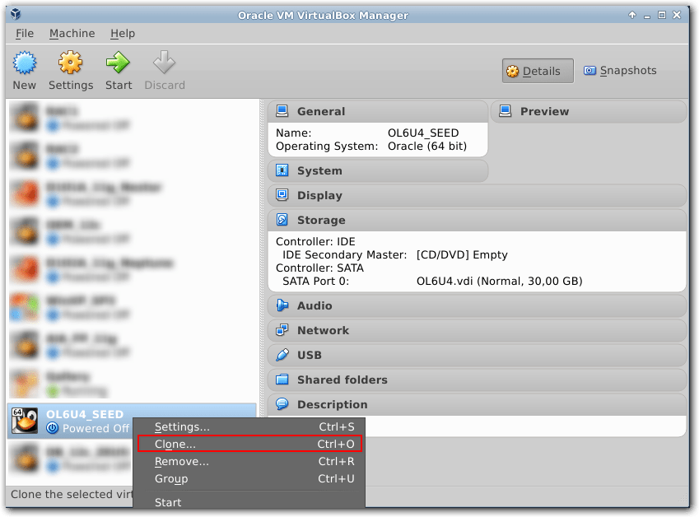The width and height of the screenshot is (699, 517).
Task: Open the Machine menu
Action: coord(72,33)
